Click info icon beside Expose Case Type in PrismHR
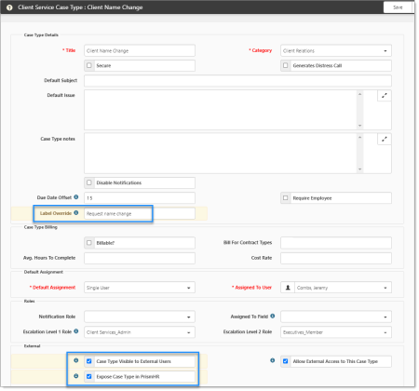The image size is (419, 391). pyautogui.click(x=76, y=376)
